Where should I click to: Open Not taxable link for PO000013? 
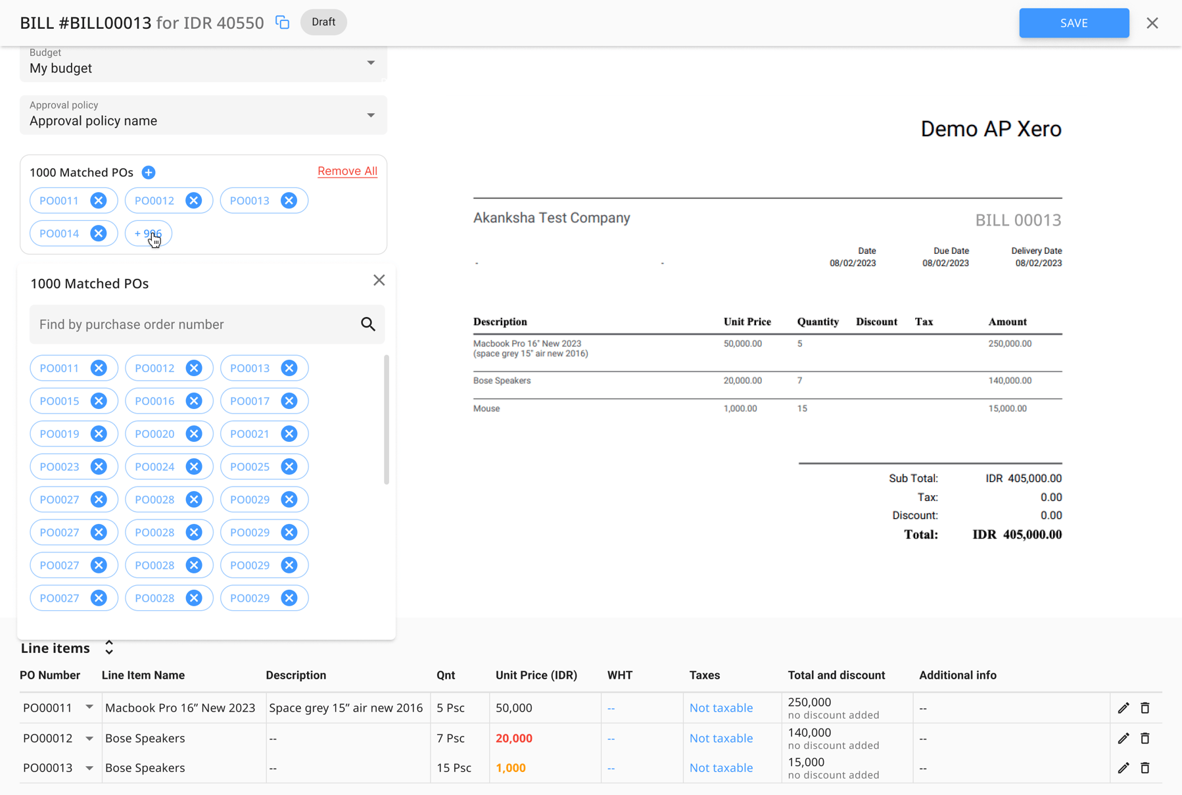(x=721, y=768)
